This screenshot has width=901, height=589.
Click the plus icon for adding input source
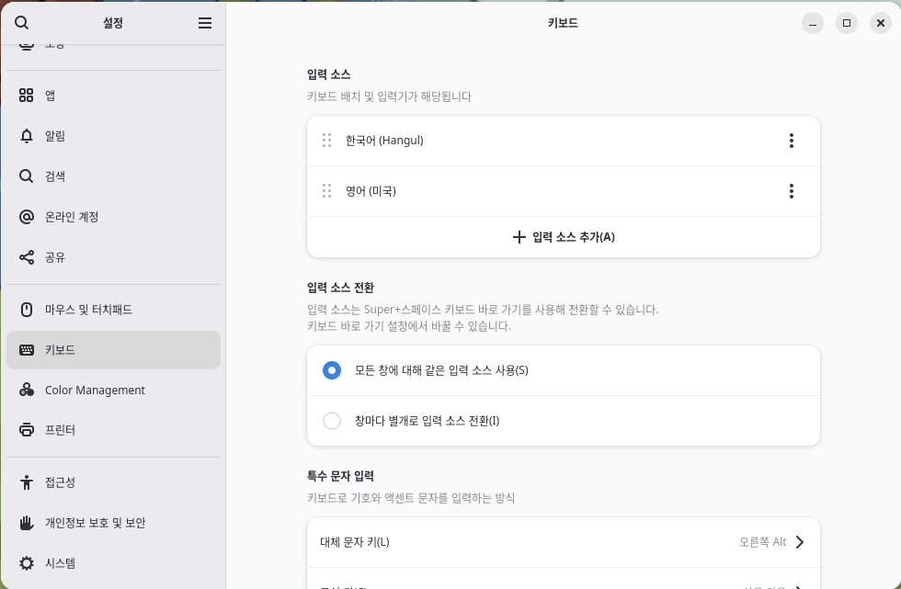click(519, 237)
